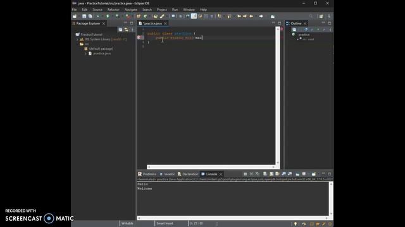Viewport: 405px width, 227px height.
Task: Switch to the Problems tab
Action: coord(147,174)
